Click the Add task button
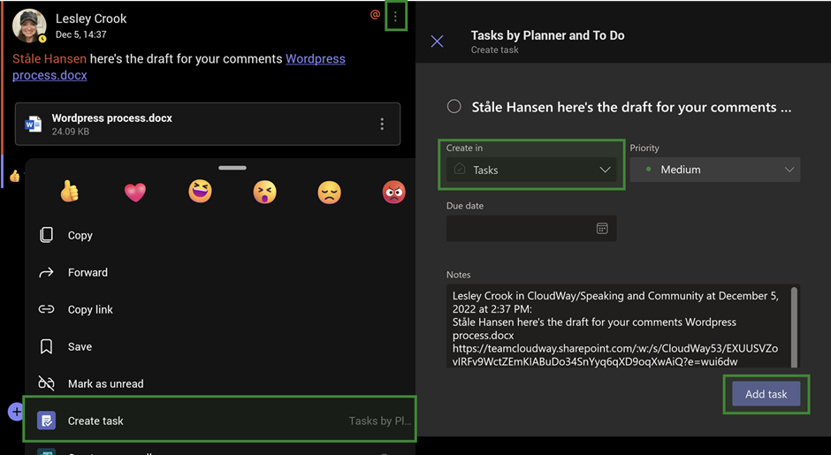Viewport: 831px width, 455px height. (x=766, y=394)
